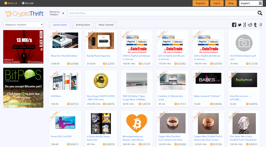Click the Buy Now ribbon on Xbox One listing
The image size is (266, 147).
54,34
